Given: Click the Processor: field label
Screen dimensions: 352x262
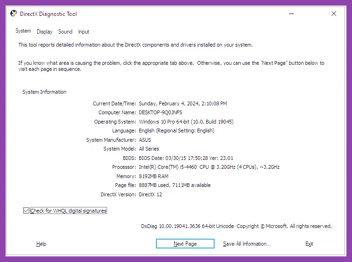Looking at the screenshot, I should pos(124,167).
